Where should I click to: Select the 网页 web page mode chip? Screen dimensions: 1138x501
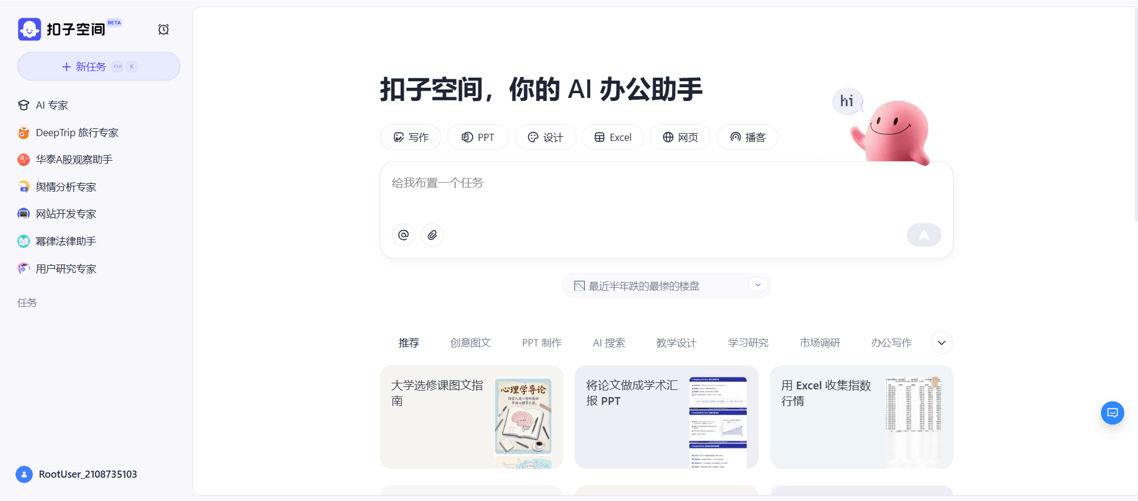(x=680, y=137)
